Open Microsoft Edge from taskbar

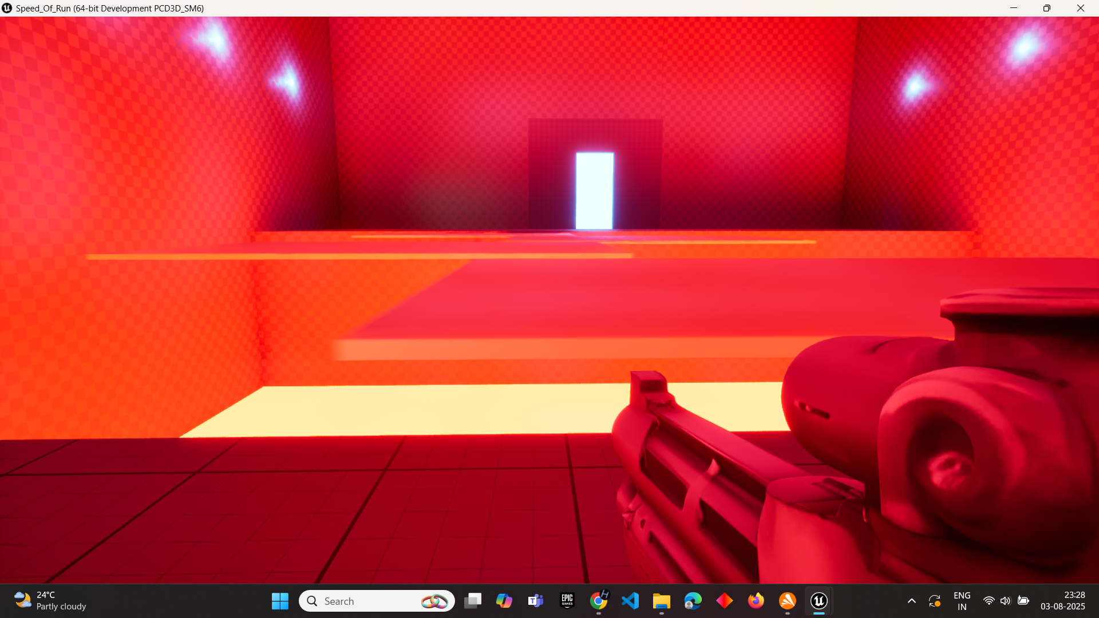[x=693, y=601]
